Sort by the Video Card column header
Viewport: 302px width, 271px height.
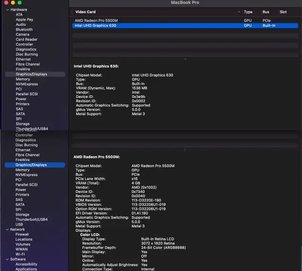pos(85,12)
